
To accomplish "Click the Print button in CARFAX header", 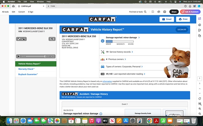I will 183,19.
